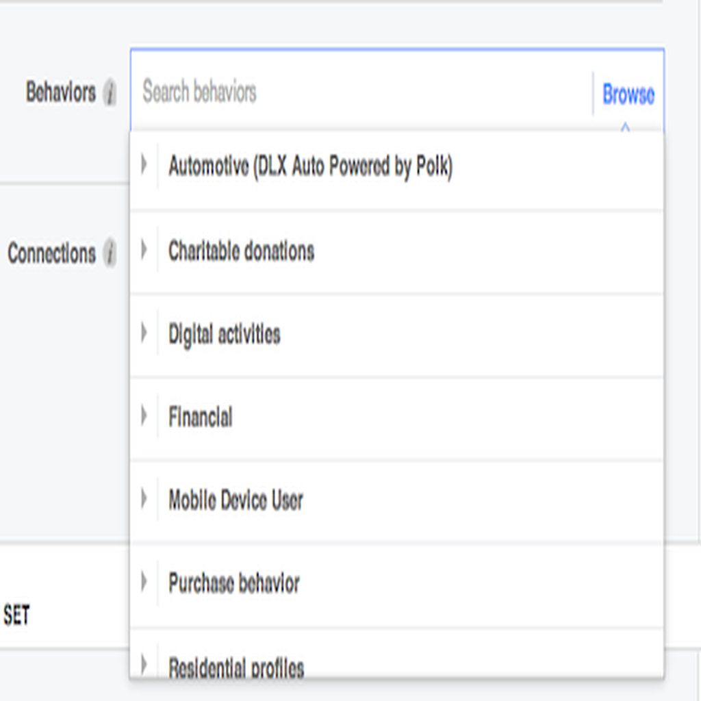Click the Behaviors label

click(61, 92)
